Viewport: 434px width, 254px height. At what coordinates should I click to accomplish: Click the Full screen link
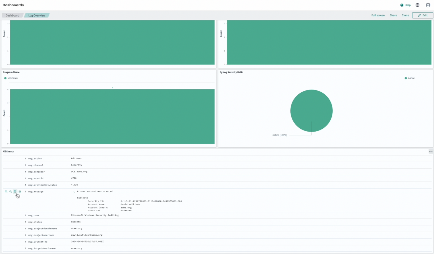coord(378,15)
